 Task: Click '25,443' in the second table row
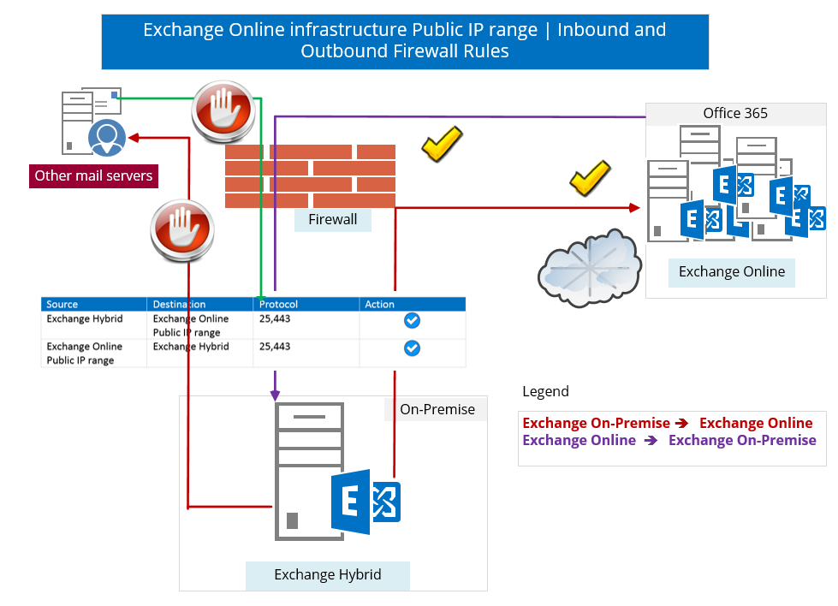point(275,347)
